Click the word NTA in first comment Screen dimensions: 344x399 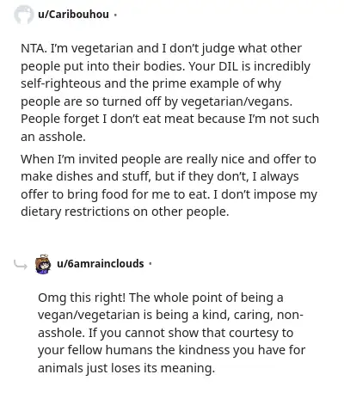(x=34, y=48)
